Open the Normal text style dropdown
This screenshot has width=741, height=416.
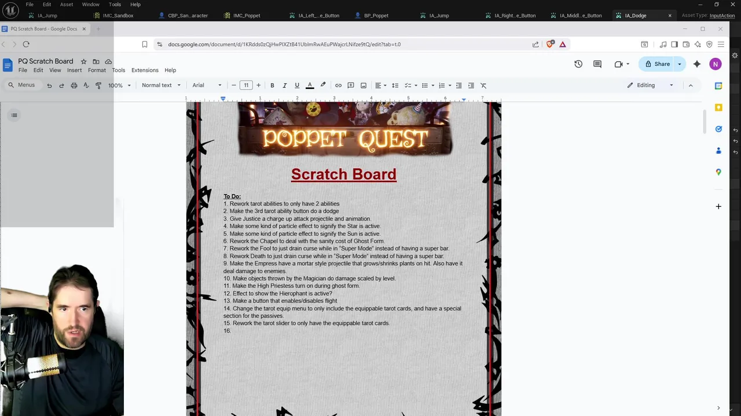point(161,86)
